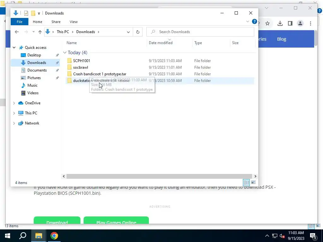Open taskbar clock showing 11:03 AM
323x242 pixels.
(x=296, y=236)
